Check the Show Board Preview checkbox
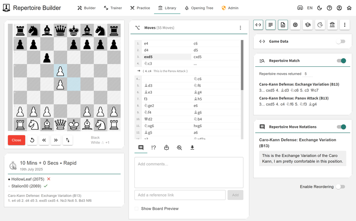 tap(137, 209)
